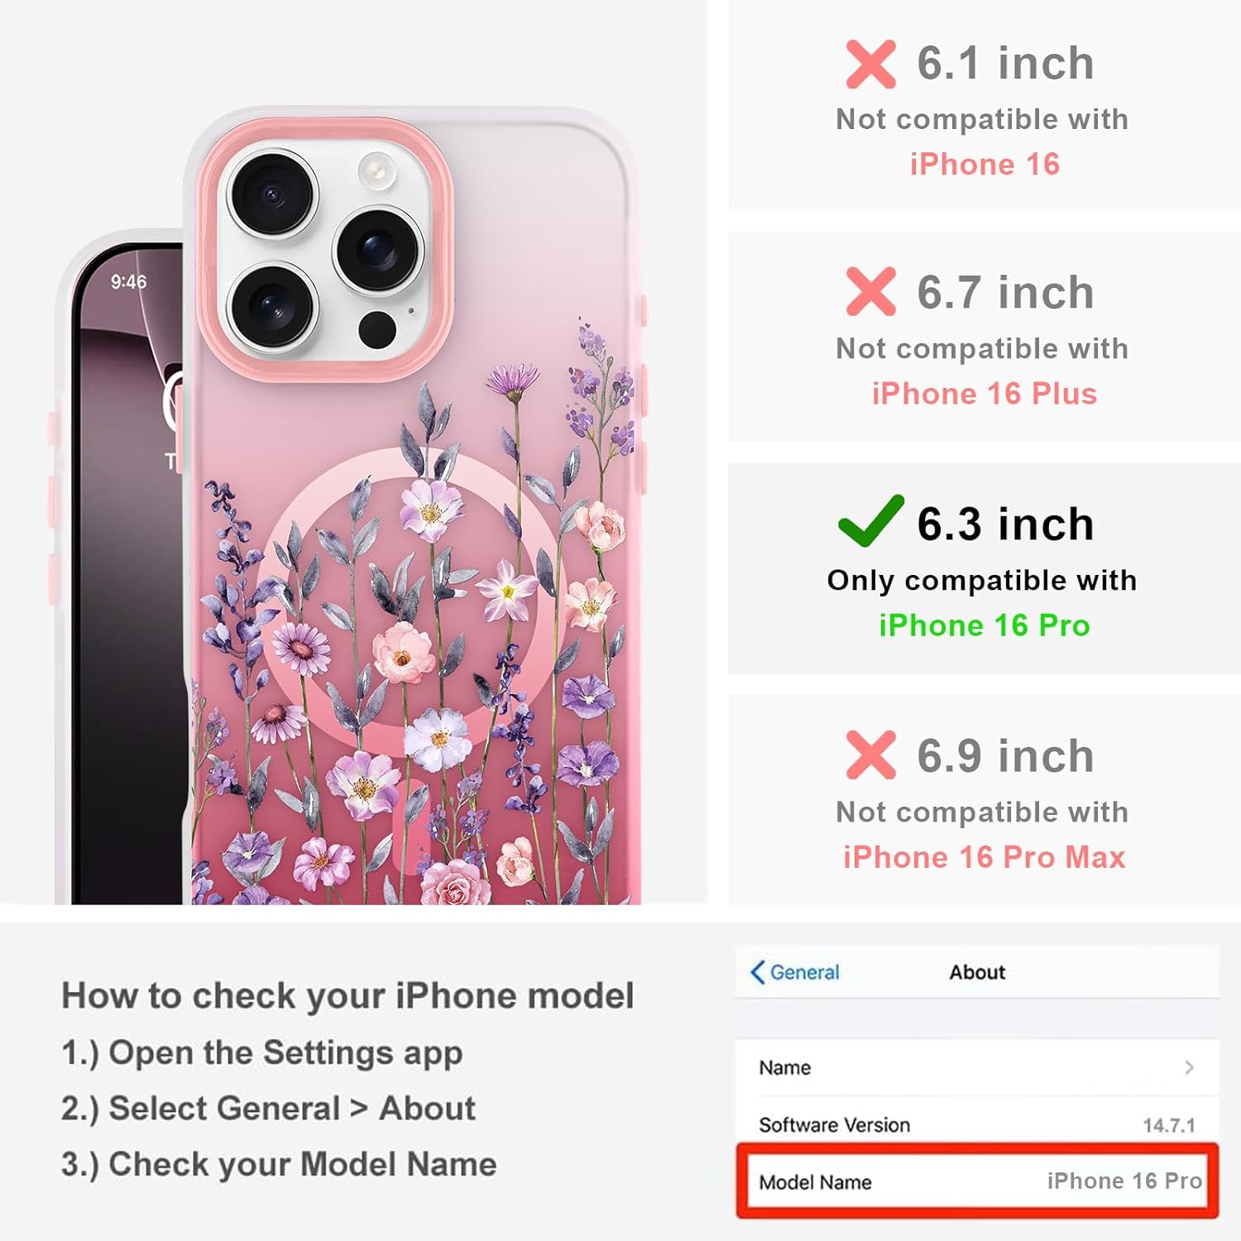Click the red X beside 6.1 inch

[870, 65]
